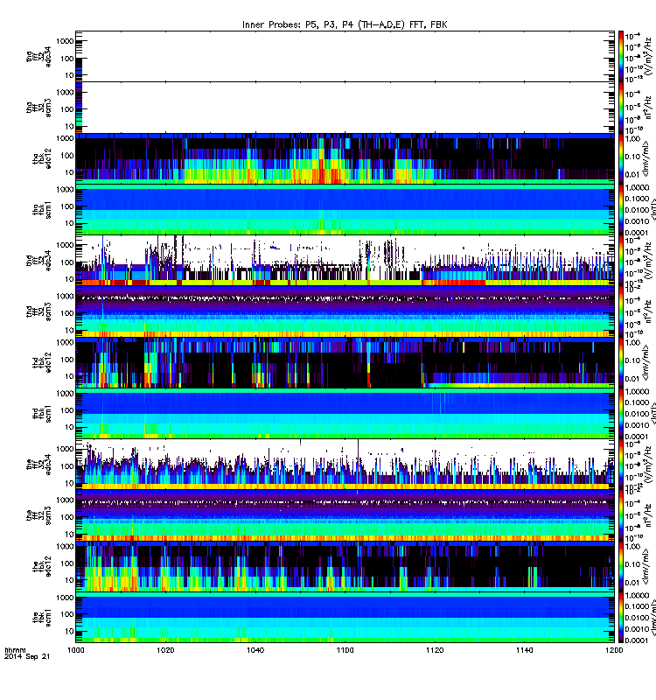This screenshot has height=700, width=656.
Task: Click the 1020 time tick on the bottom axis
Action: (x=165, y=650)
